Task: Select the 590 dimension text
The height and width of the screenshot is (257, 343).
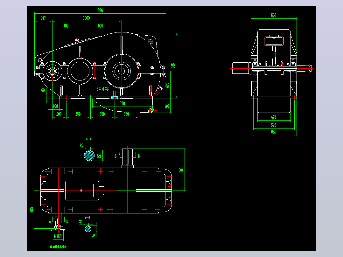Action: (x=273, y=125)
